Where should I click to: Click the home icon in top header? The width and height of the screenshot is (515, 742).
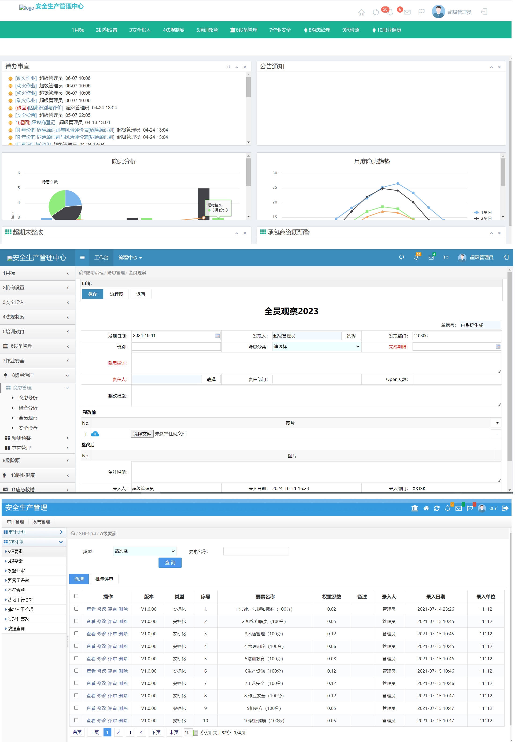pos(361,12)
